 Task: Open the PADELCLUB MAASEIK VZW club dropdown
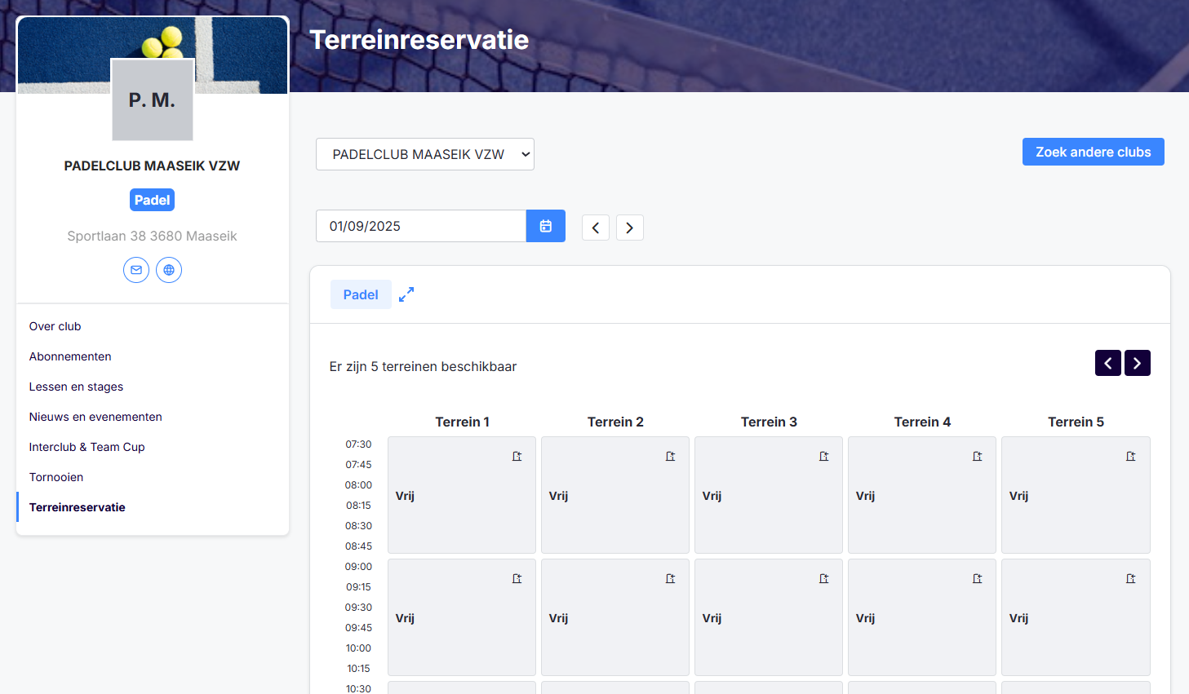(x=424, y=154)
